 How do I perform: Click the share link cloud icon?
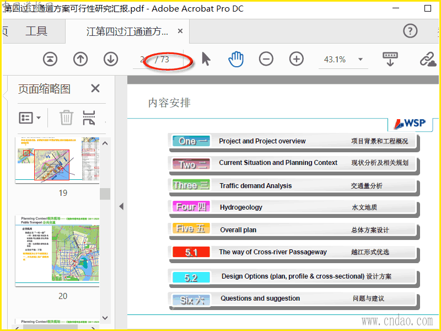(428, 59)
